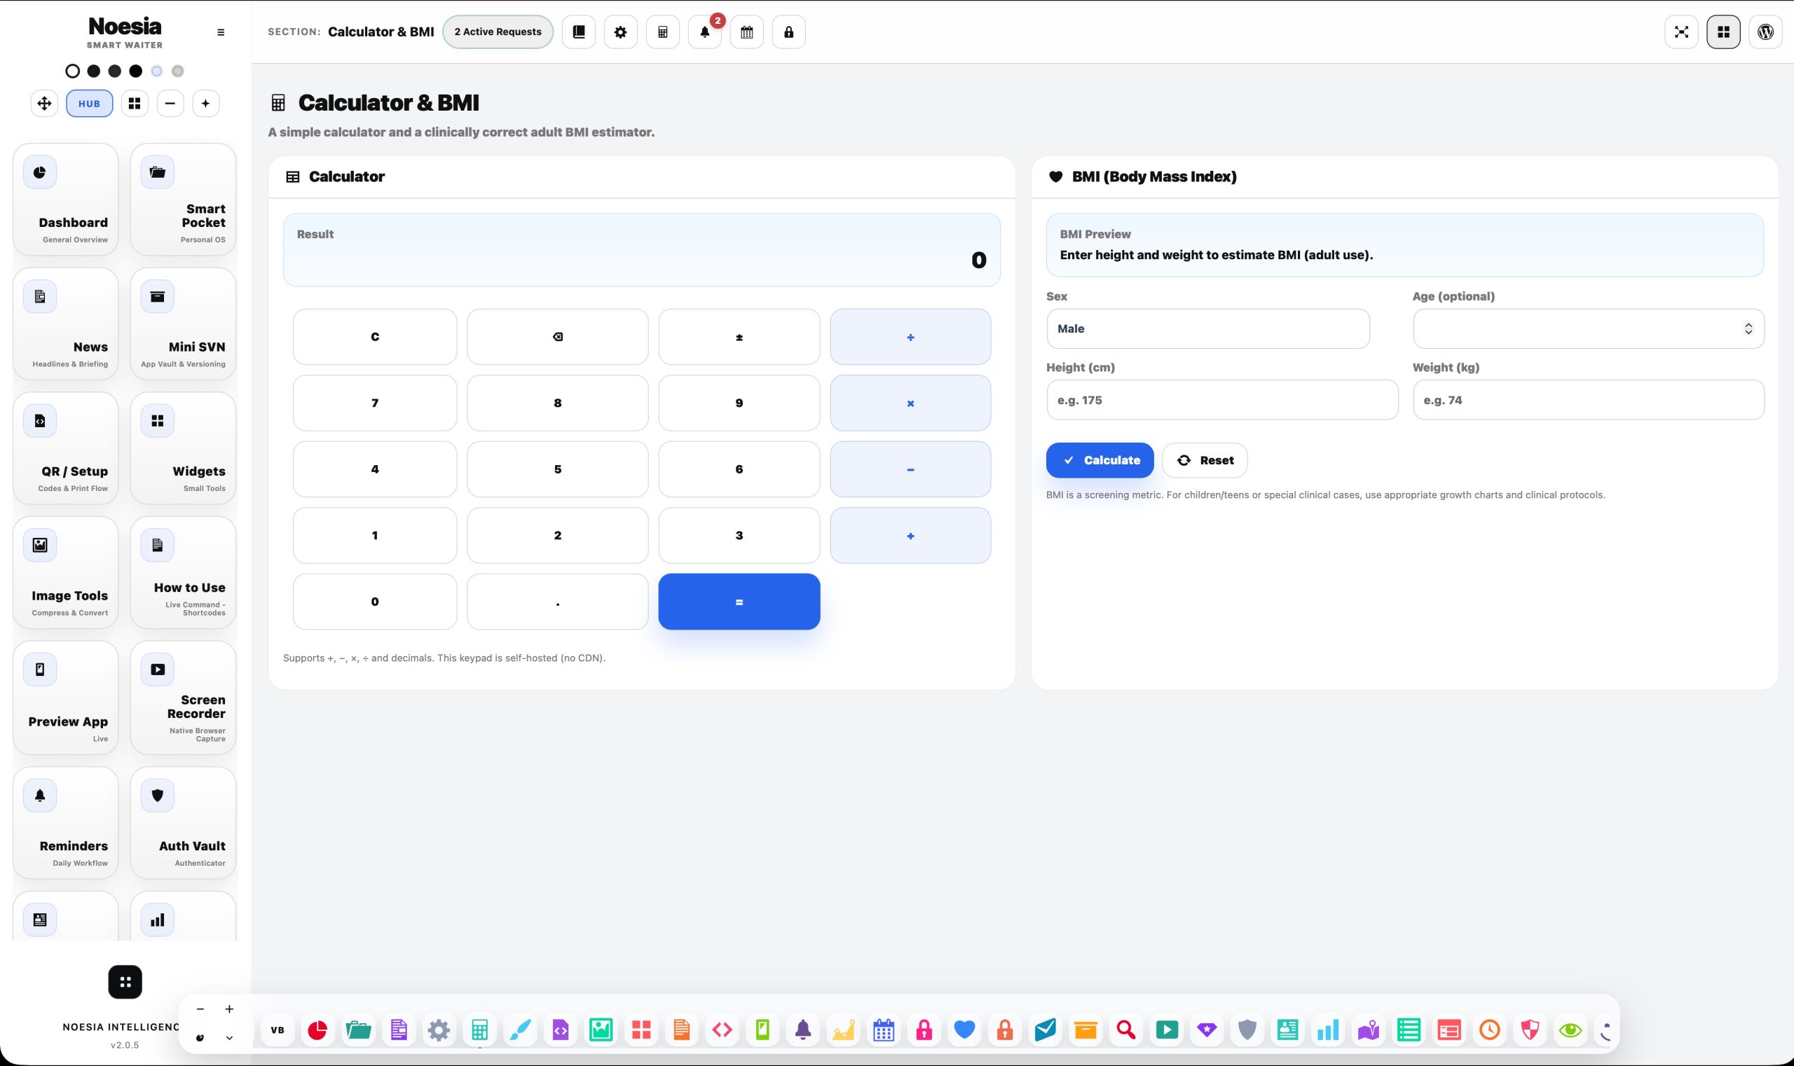Open the purple bell dock icon
Viewport: 1794px width, 1066px height.
(803, 1030)
